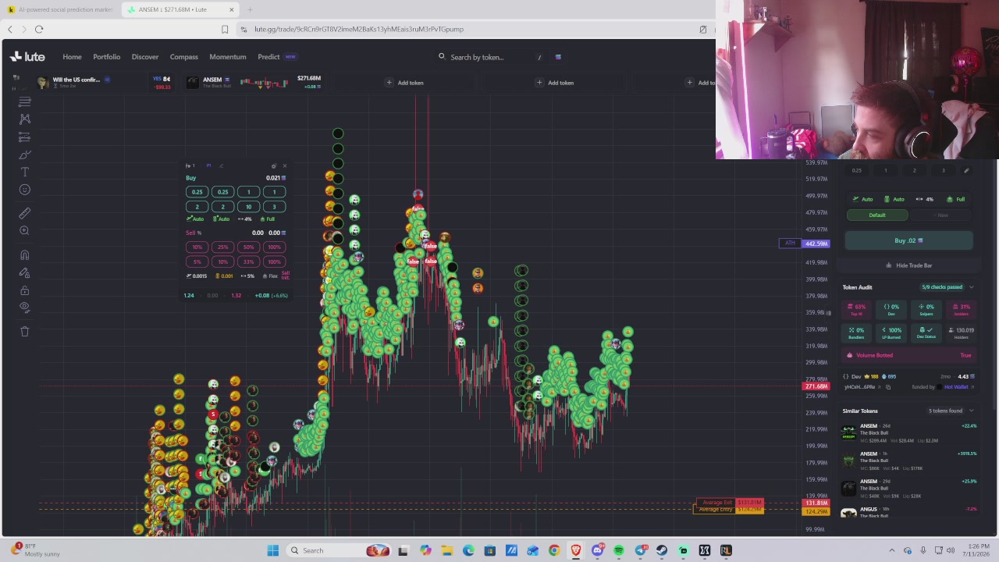
Task: Copy the dev wallet address
Action: click(887, 387)
